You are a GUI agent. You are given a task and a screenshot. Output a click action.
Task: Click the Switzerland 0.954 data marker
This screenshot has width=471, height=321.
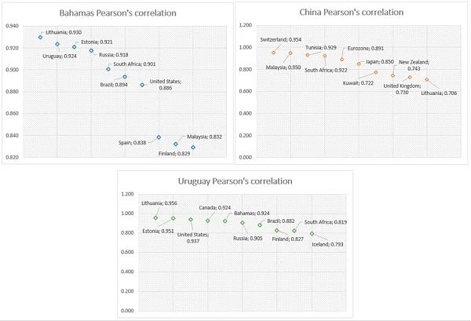[274, 53]
